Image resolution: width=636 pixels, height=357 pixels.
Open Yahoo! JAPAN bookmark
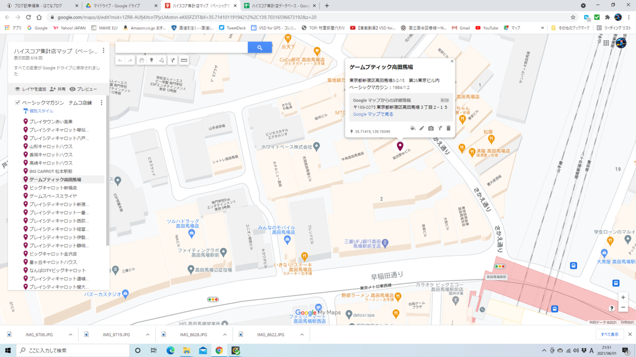click(x=70, y=28)
